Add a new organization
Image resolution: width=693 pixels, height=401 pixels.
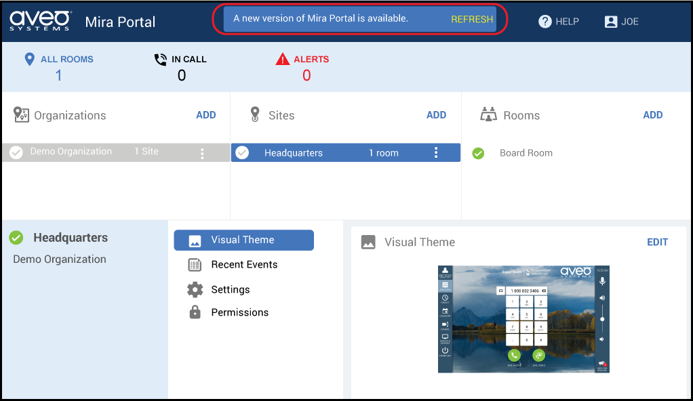[205, 115]
